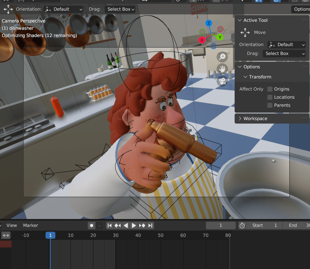The height and width of the screenshot is (269, 310).
Task: Click the red X axis gizmo
Action: point(202,40)
